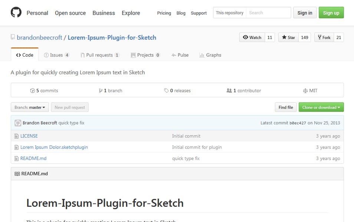Click the book icon in README.md header
Image resolution: width=354 pixels, height=222 pixels.
[17, 174]
